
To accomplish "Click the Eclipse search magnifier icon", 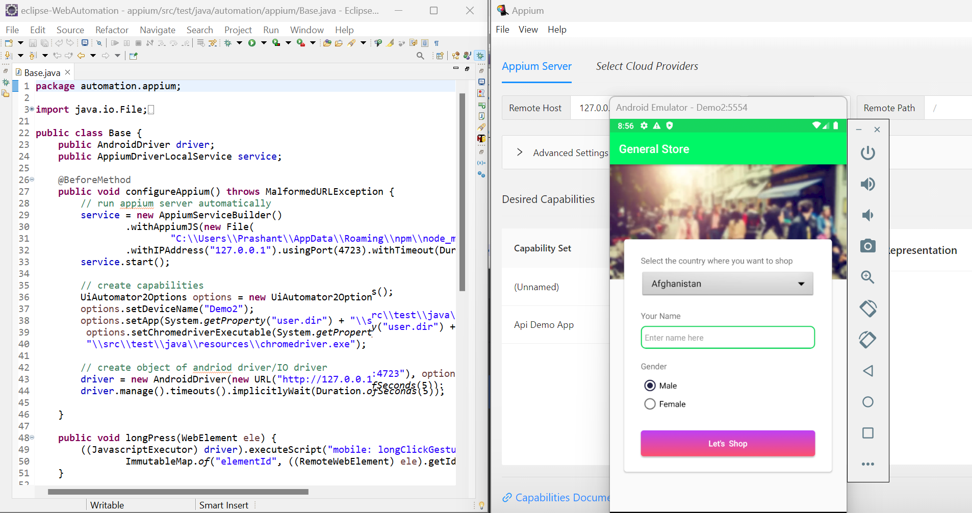I will pos(420,56).
